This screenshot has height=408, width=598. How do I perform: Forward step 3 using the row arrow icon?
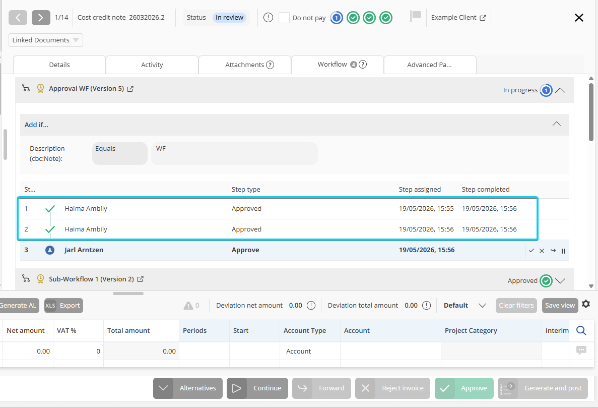click(x=553, y=250)
